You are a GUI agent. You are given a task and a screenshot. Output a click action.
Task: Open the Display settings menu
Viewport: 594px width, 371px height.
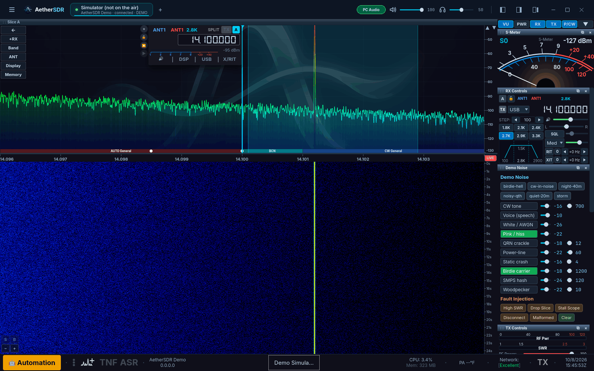coord(13,66)
